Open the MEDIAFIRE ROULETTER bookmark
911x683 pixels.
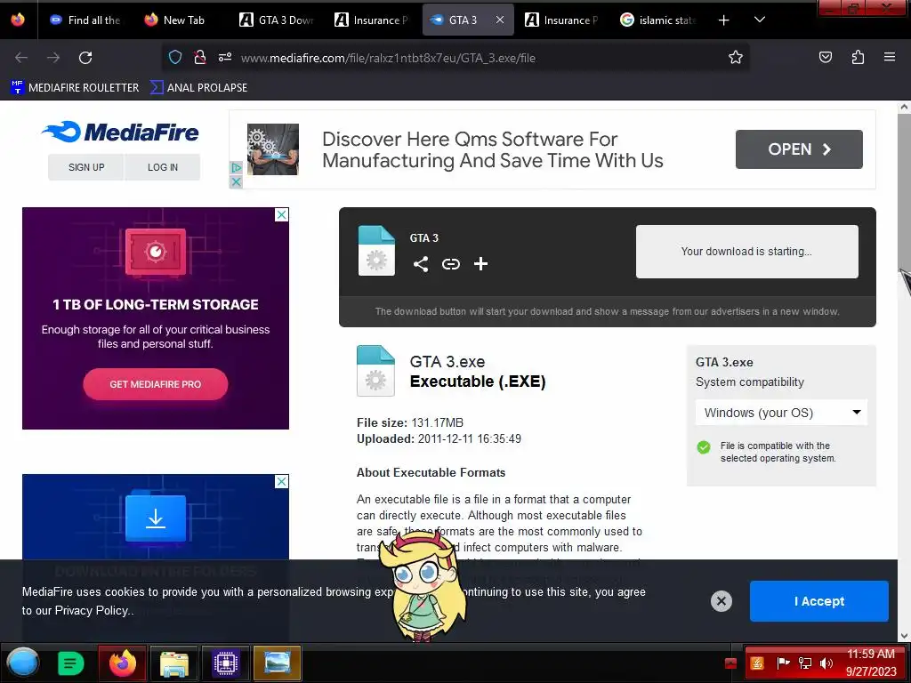(75, 88)
